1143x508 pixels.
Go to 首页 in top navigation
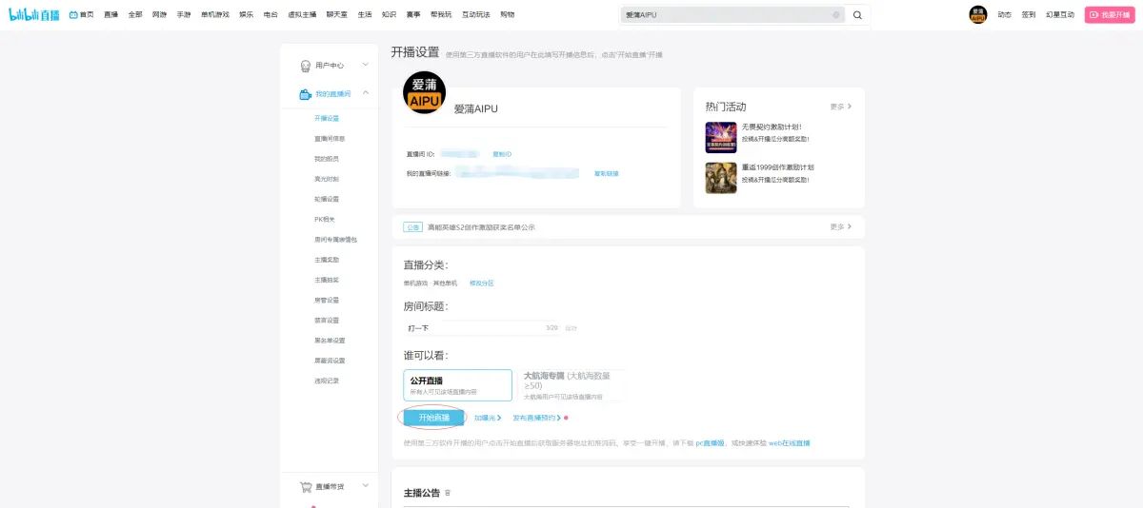[x=88, y=15]
